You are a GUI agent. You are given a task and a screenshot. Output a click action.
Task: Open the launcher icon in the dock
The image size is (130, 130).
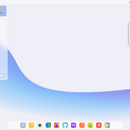23,125
